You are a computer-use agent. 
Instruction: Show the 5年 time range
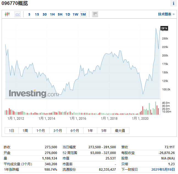pos(104,130)
